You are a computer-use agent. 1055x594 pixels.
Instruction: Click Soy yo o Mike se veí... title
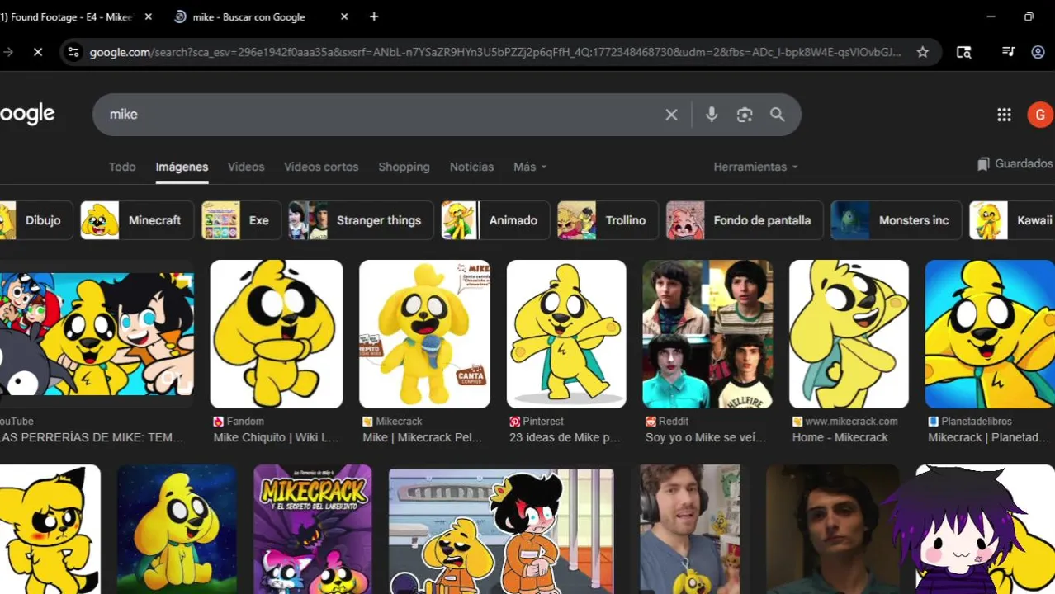pyautogui.click(x=706, y=438)
